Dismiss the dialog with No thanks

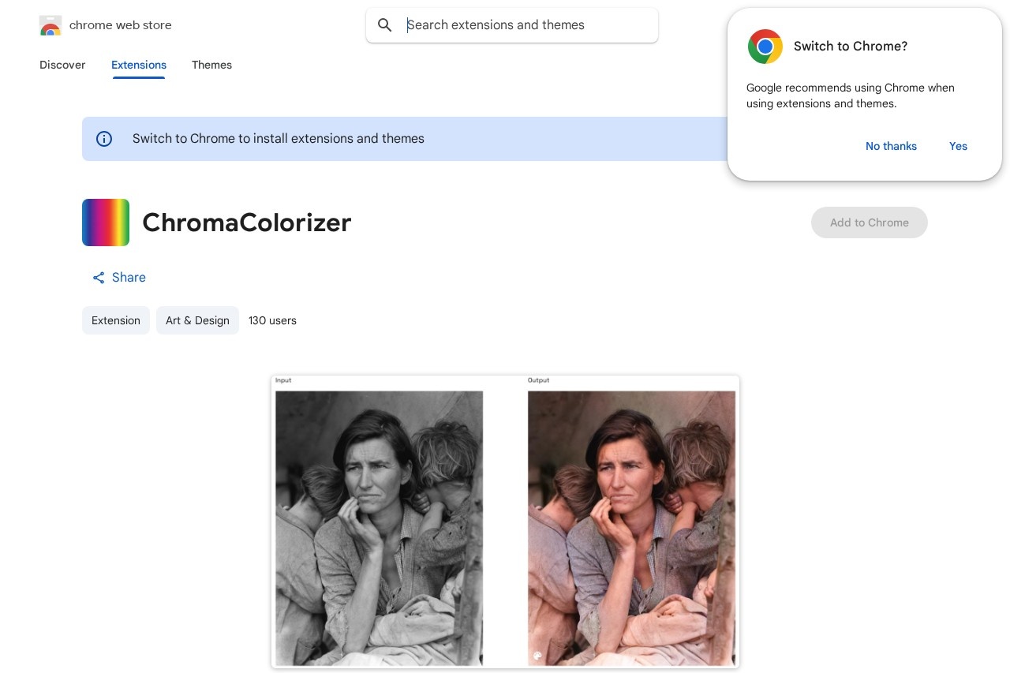click(x=891, y=146)
